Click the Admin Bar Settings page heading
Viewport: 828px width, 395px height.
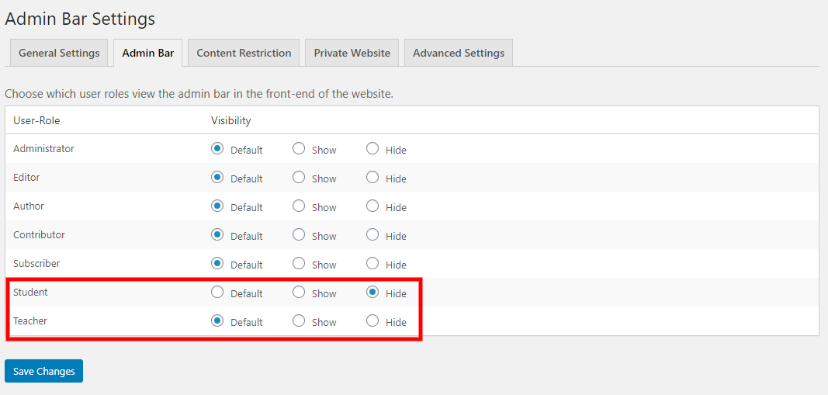(80, 19)
